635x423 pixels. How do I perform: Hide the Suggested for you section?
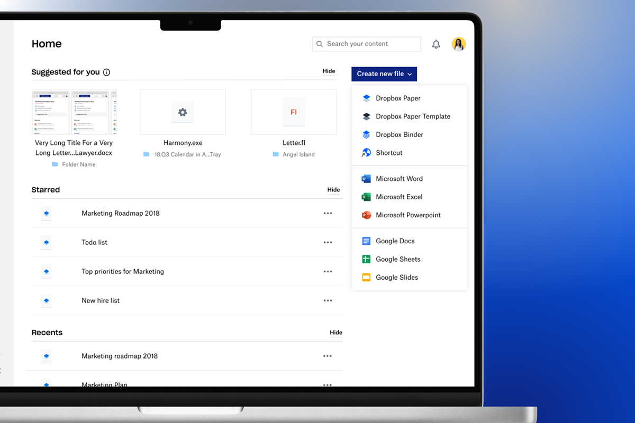tap(329, 71)
